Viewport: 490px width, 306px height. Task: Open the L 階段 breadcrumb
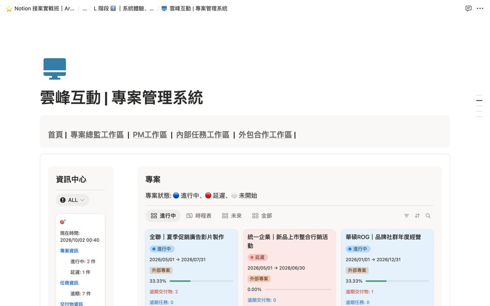[124, 9]
